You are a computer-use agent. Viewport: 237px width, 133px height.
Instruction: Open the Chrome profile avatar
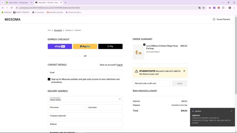click(230, 8)
